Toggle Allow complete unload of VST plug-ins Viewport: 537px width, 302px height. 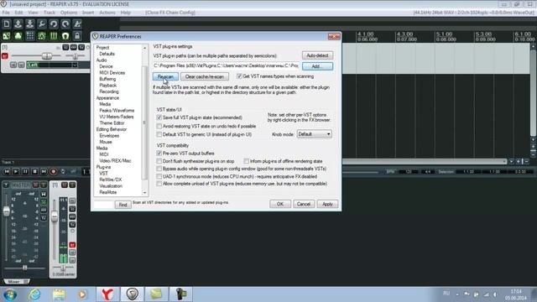pos(159,184)
